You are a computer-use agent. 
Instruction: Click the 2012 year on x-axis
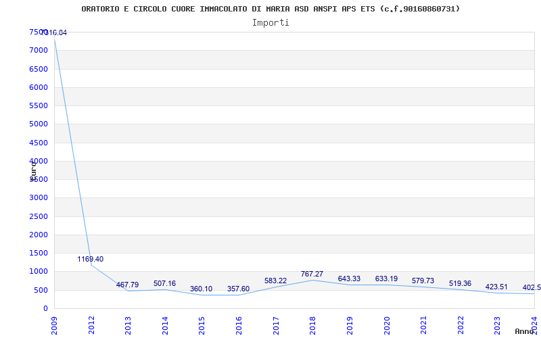tap(91, 324)
